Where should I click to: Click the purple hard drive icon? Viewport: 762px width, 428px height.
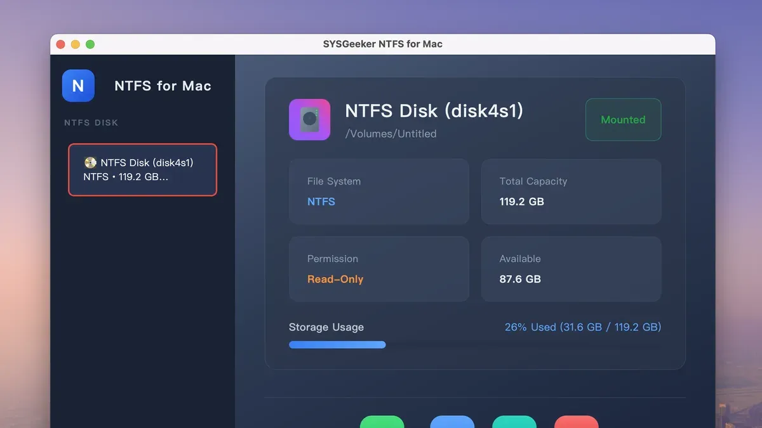pos(309,119)
